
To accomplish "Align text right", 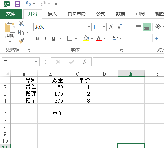I will (x=147, y=38).
